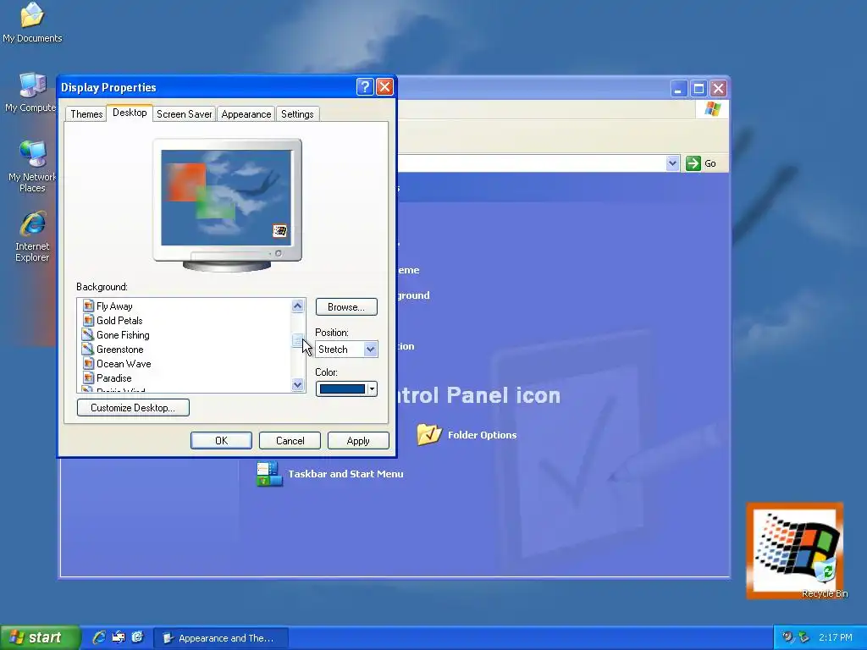This screenshot has width=867, height=650.
Task: Open the My Computer desktop icon
Action: 32,91
